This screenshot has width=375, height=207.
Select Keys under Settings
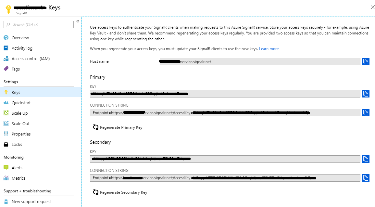click(41, 92)
